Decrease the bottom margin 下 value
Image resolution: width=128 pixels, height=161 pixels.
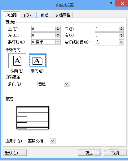click(121, 30)
